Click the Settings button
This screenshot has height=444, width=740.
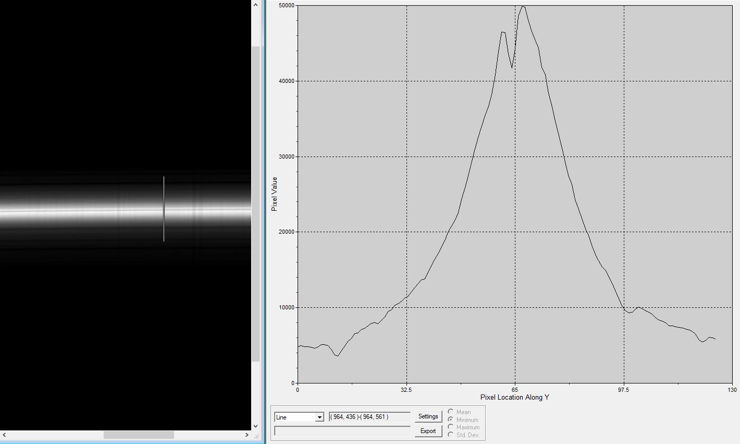[x=428, y=416]
